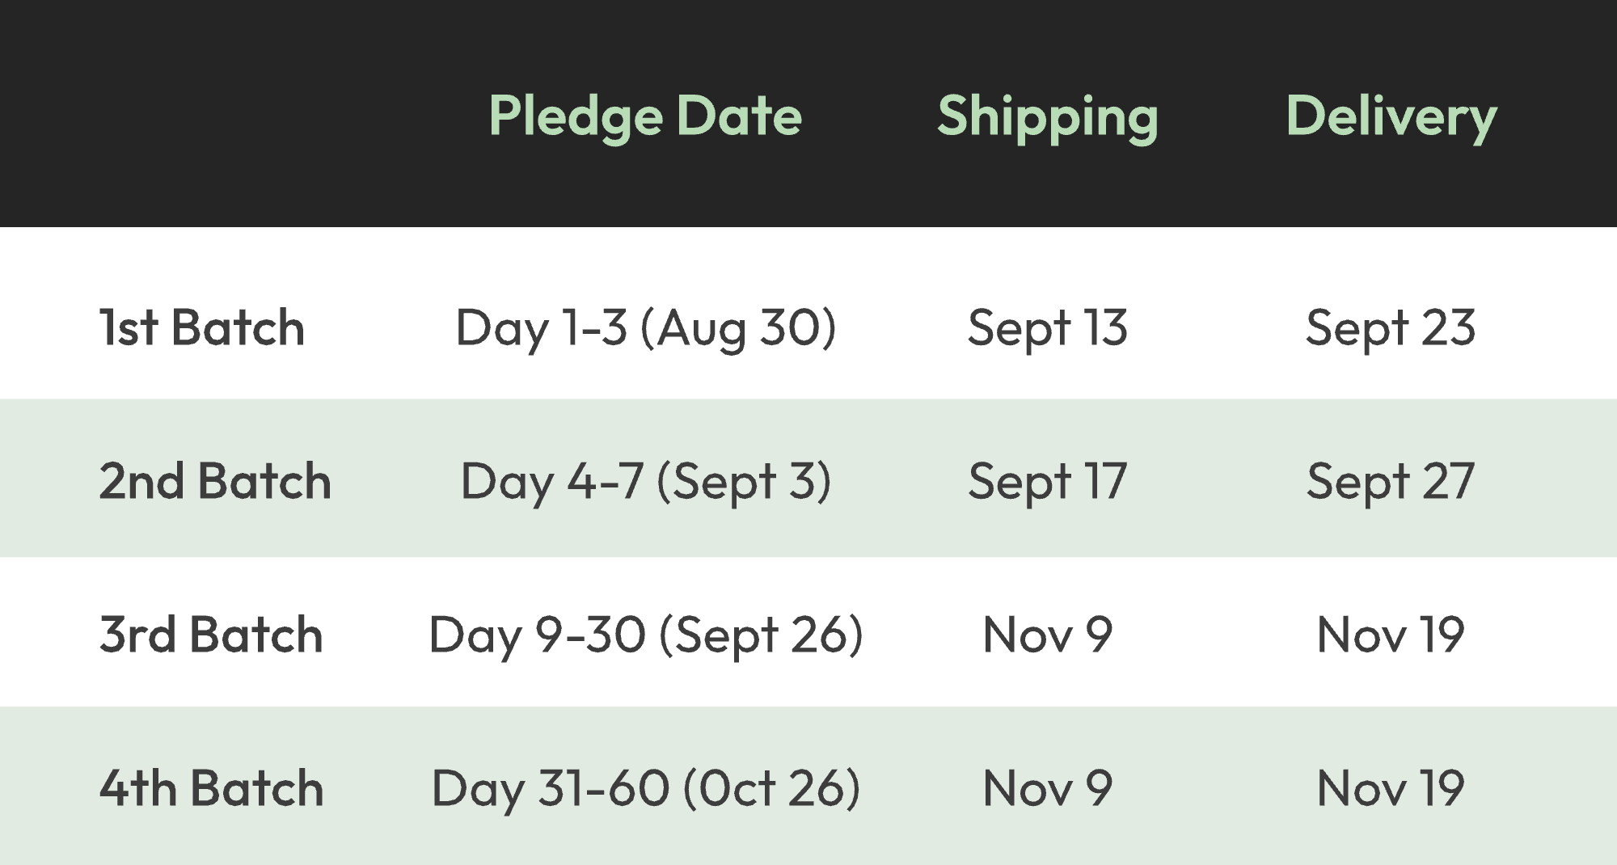Image resolution: width=1617 pixels, height=865 pixels.
Task: Click the Day 31-60 (Oct 26) cell
Action: click(x=646, y=788)
